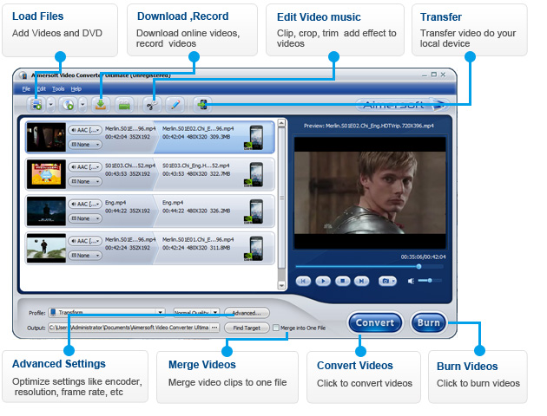Enable Merge into One File checkbox
Screen dimensions: 547x416
[x=276, y=328]
